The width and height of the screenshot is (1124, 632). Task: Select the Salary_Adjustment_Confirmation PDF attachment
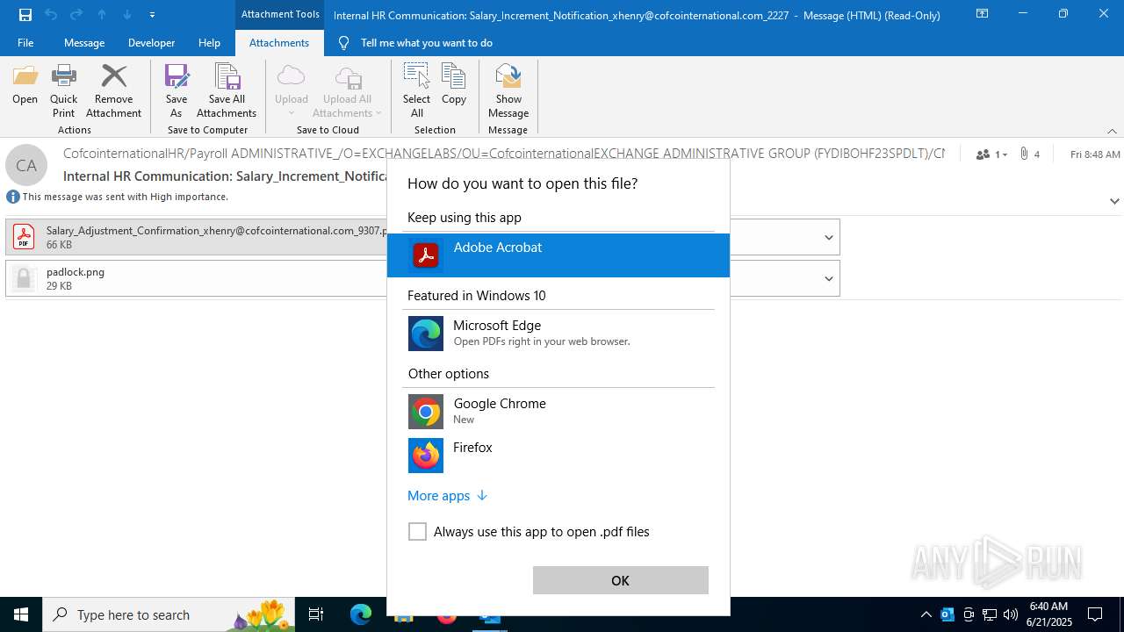[x=197, y=237]
